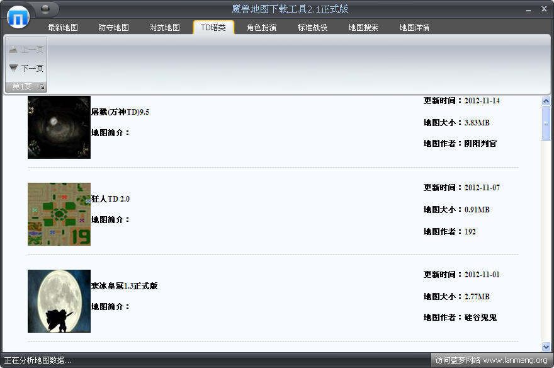Open the 屠戮(万神TD)9.5 map thumbnail
The width and height of the screenshot is (554, 368).
pyautogui.click(x=59, y=127)
